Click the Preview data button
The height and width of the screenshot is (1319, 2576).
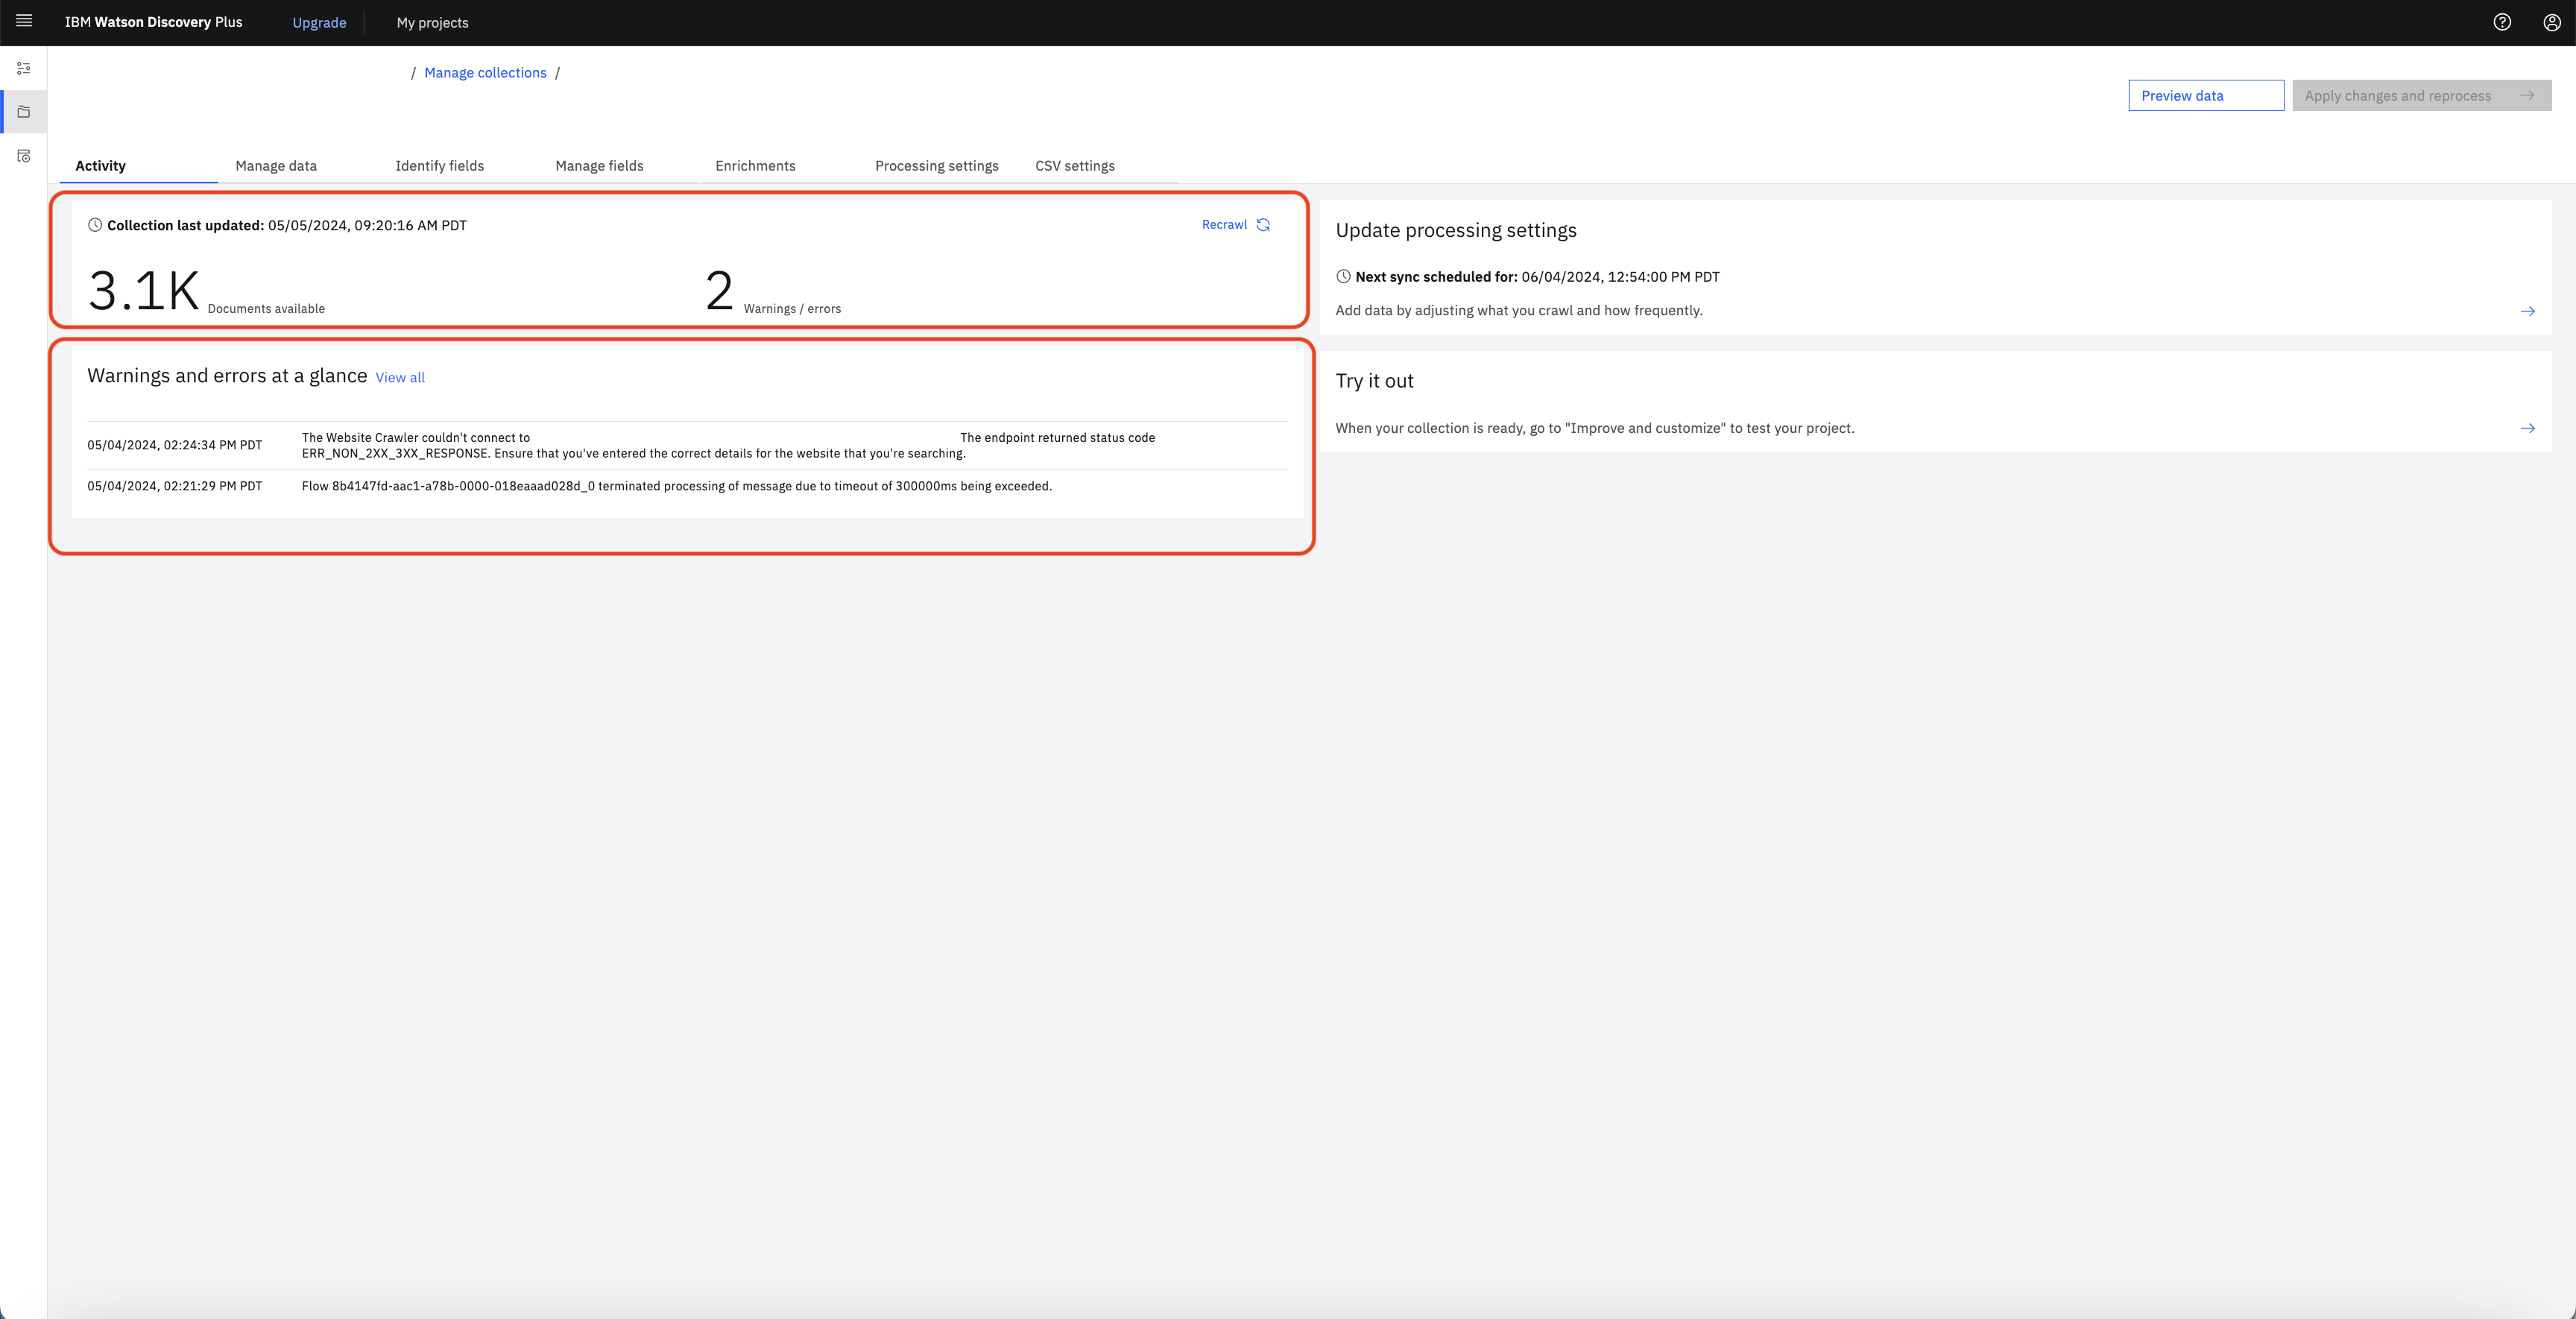pos(2206,96)
